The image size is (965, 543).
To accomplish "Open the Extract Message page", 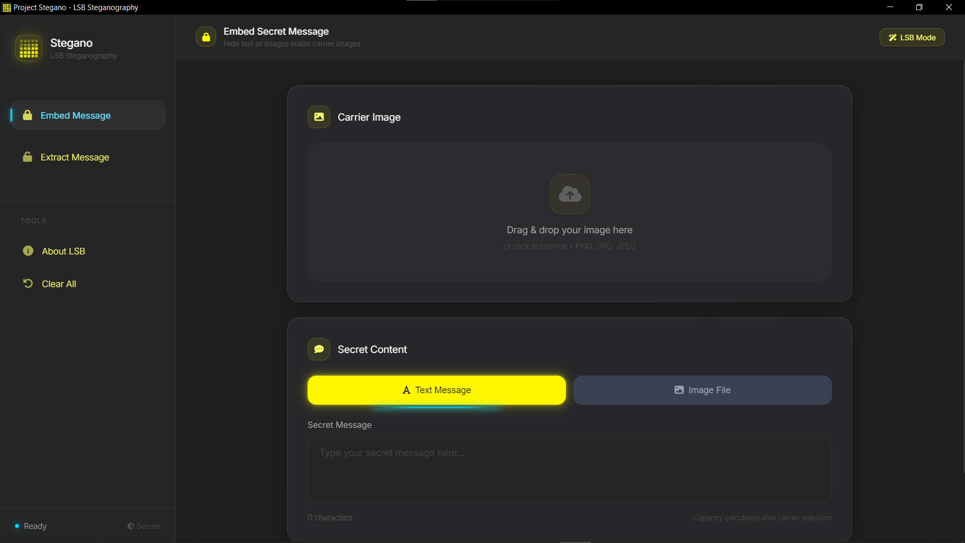I will [x=74, y=157].
